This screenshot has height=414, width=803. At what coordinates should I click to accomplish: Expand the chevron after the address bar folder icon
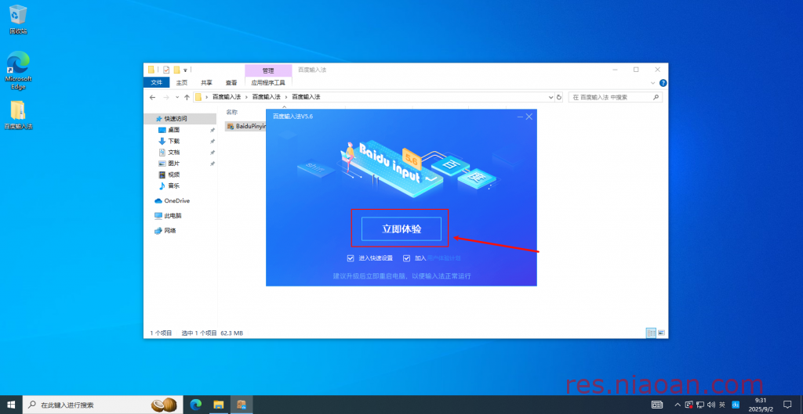coord(206,96)
